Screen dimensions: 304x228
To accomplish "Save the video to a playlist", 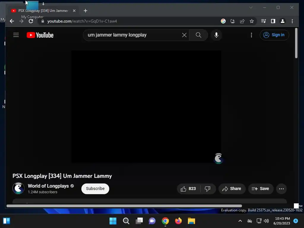I will [261, 189].
